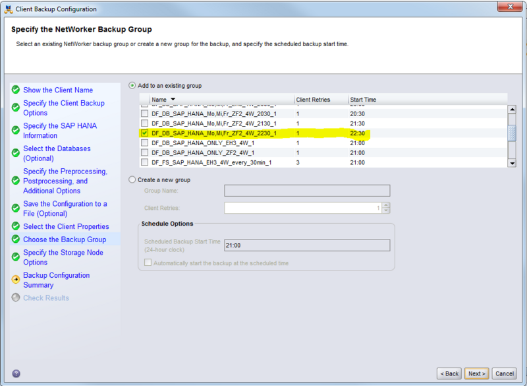Click the green check beside Choose the Backup Group
The image size is (527, 386).
click(16, 240)
